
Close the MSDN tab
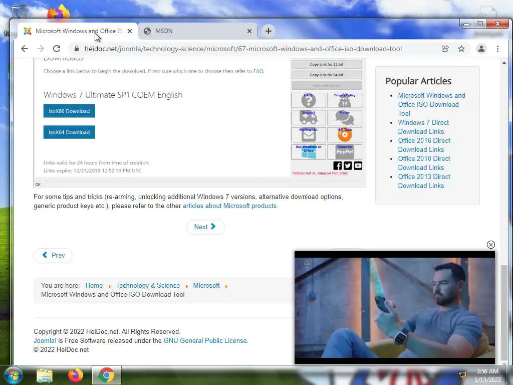(249, 31)
